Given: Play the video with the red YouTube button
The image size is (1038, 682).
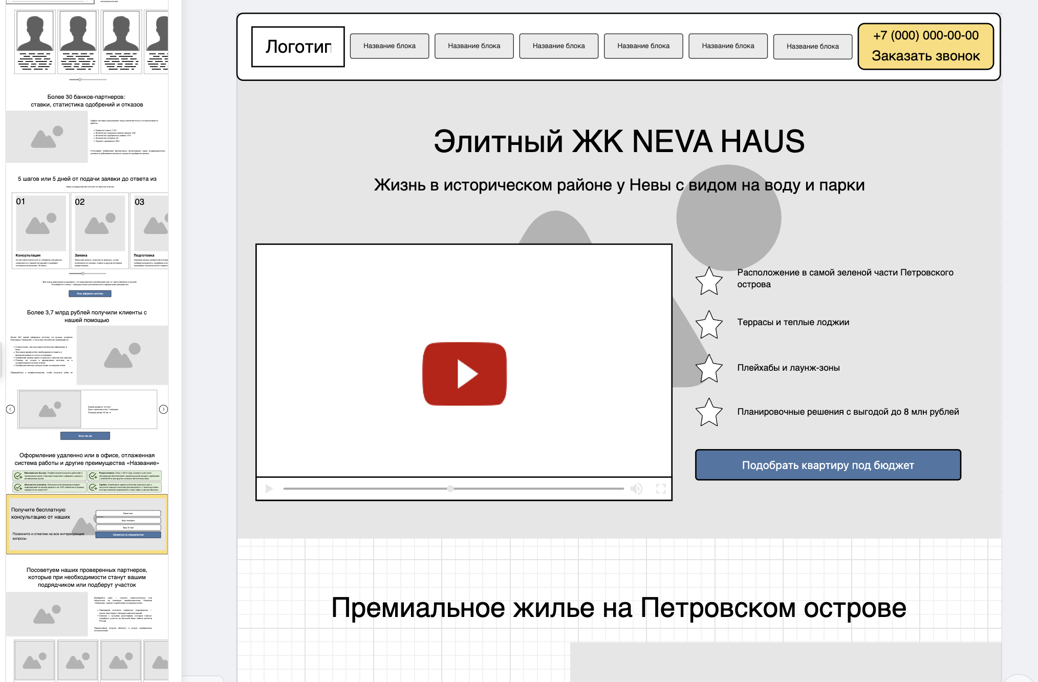Looking at the screenshot, I should click(x=464, y=374).
